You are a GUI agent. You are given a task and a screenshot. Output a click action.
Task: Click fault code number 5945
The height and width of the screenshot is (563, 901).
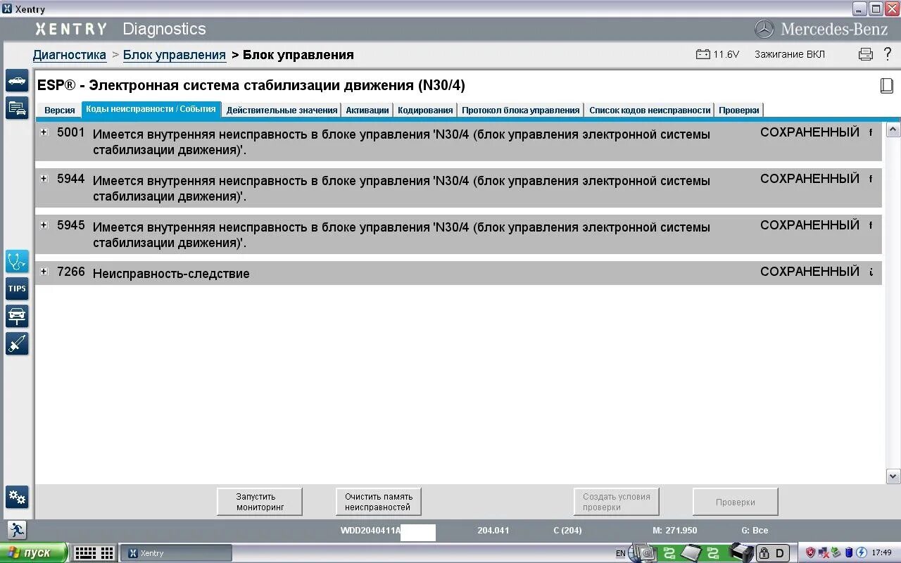[x=70, y=225]
